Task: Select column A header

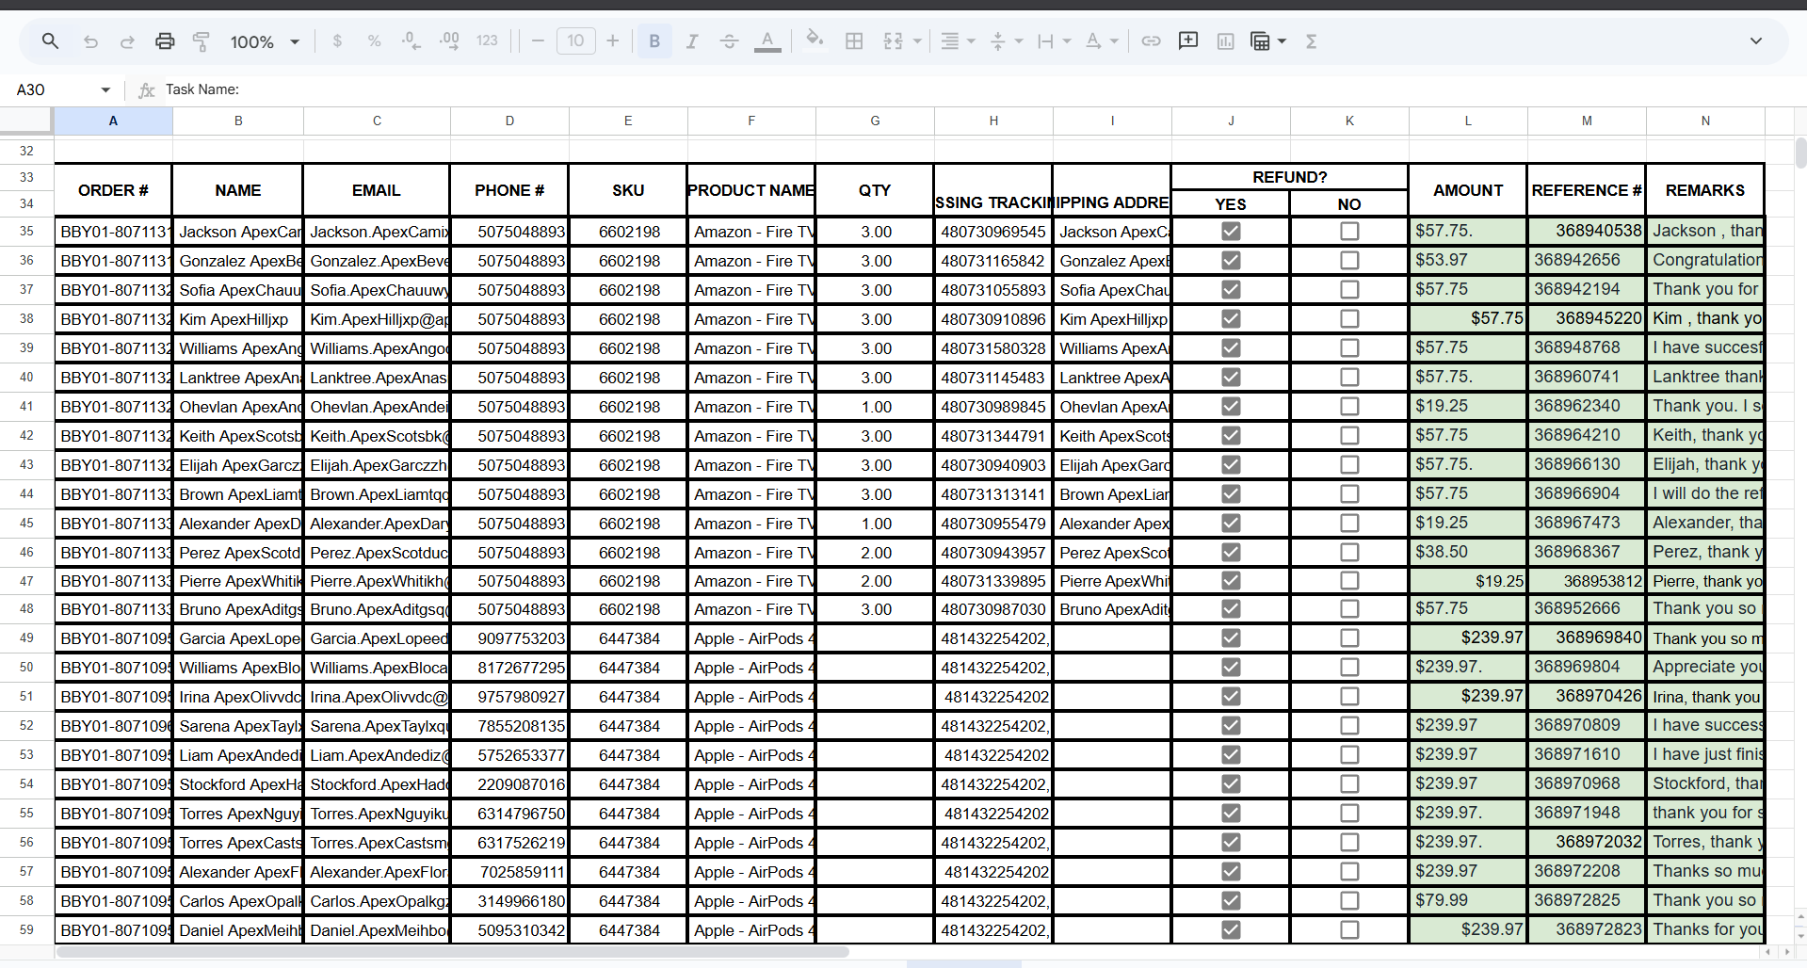Action: [x=114, y=121]
